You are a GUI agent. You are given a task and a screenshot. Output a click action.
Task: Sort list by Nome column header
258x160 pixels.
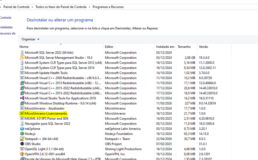pos(61,47)
